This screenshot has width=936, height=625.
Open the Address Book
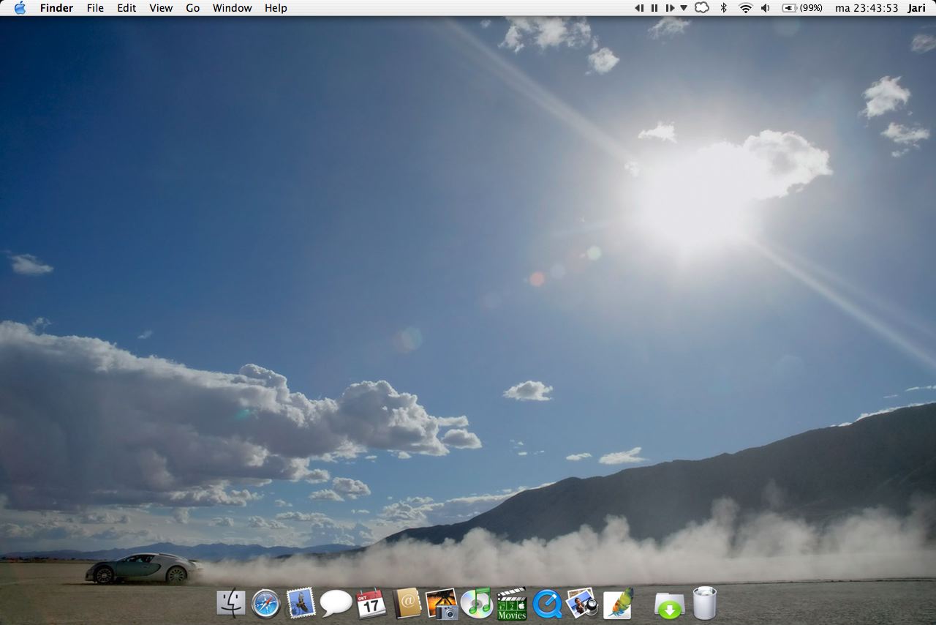(406, 603)
